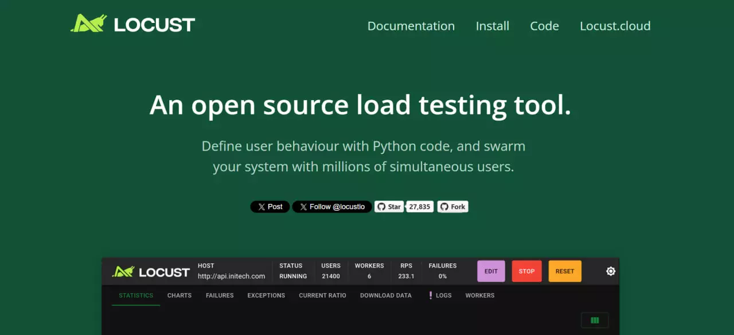This screenshot has height=335, width=734.
Task: Switch to the WORKERS tab
Action: 480,295
